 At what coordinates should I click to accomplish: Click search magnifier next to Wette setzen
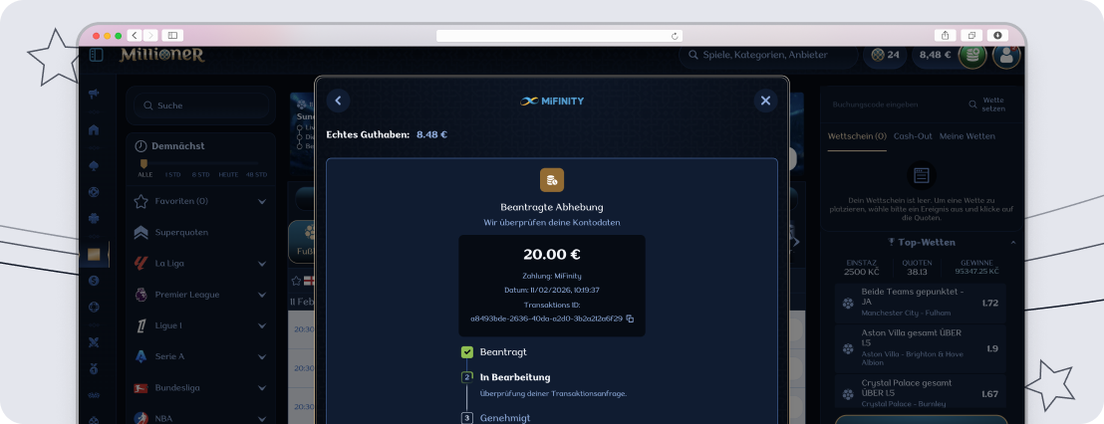coord(972,105)
